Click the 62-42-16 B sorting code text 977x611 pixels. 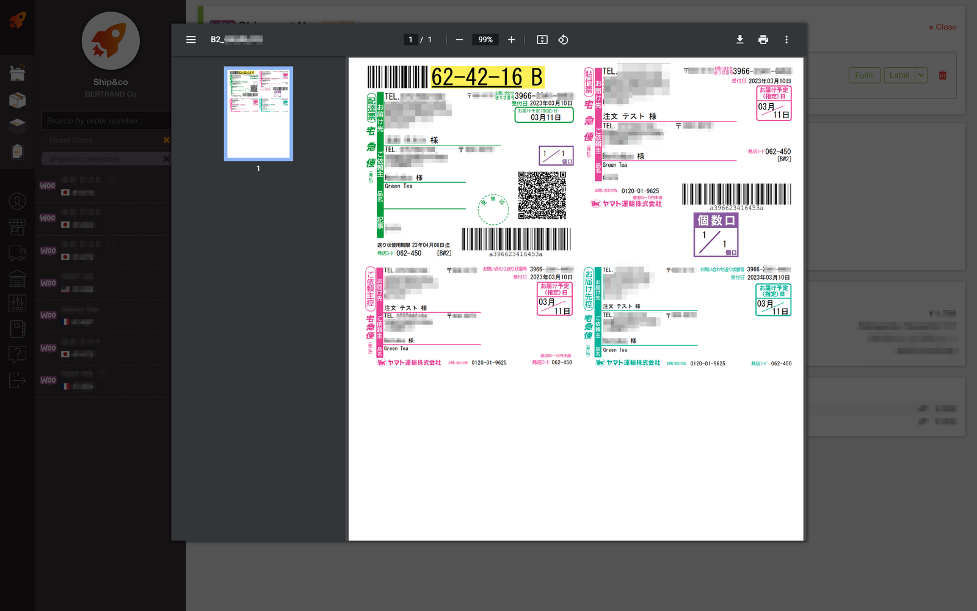click(487, 77)
